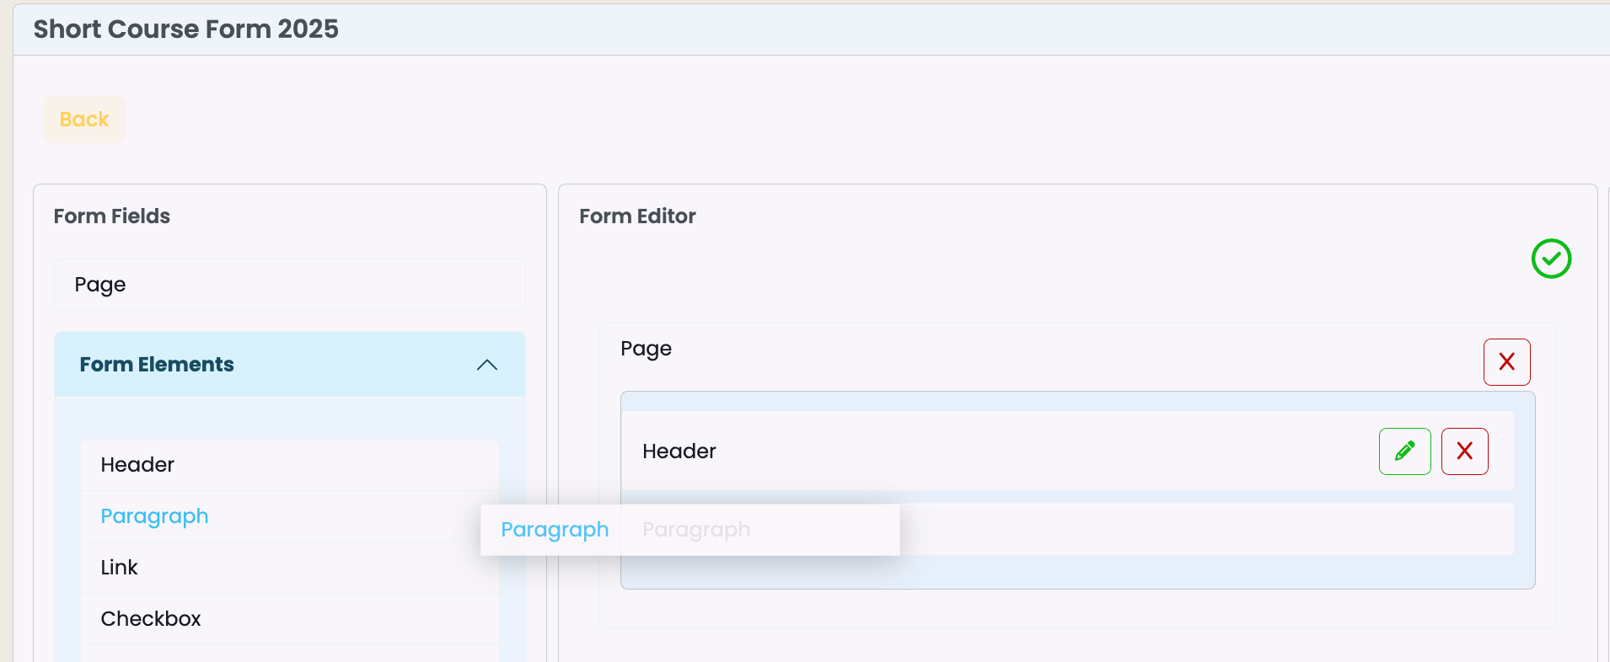Delete the Page using red X

[1507, 362]
